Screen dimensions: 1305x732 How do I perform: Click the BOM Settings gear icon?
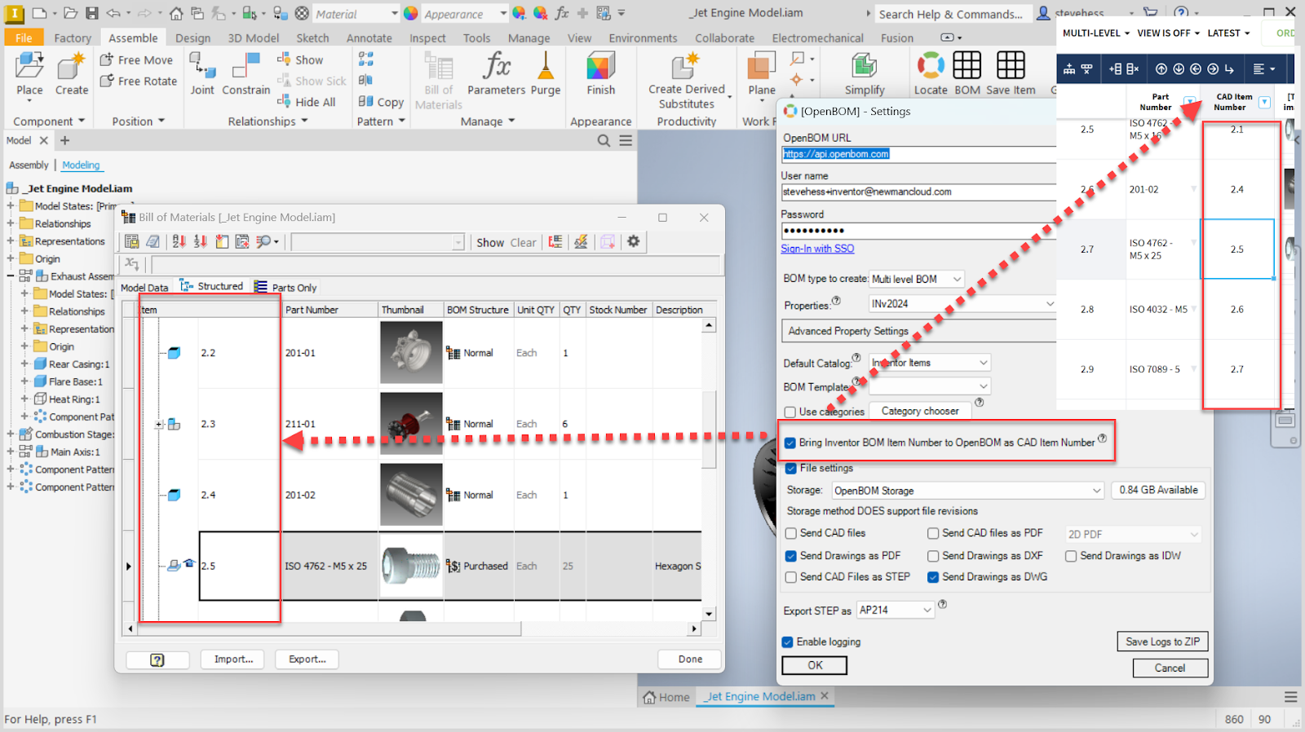click(634, 241)
